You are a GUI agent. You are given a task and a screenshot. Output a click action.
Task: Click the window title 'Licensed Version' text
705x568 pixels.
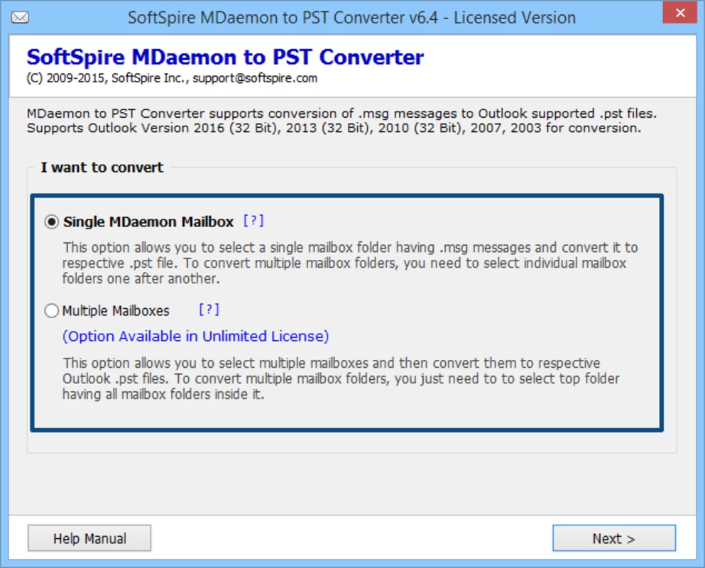(x=514, y=18)
